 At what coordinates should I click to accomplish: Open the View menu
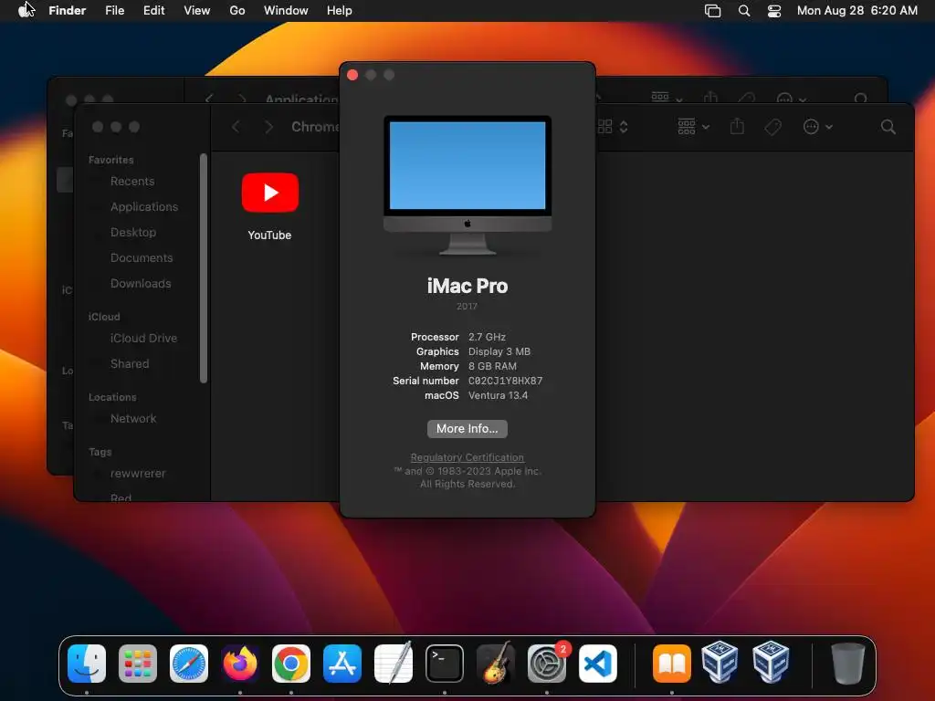tap(197, 10)
